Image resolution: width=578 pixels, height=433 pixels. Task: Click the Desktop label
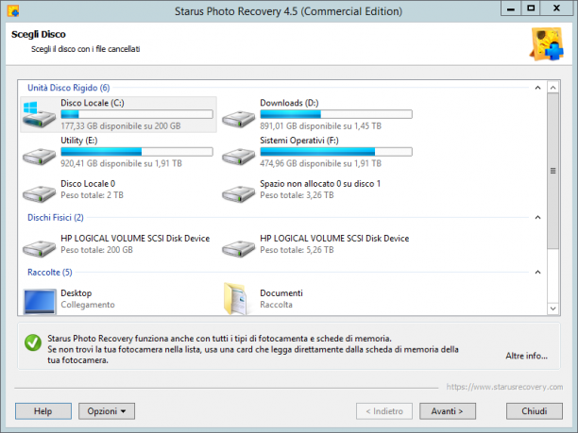[76, 293]
